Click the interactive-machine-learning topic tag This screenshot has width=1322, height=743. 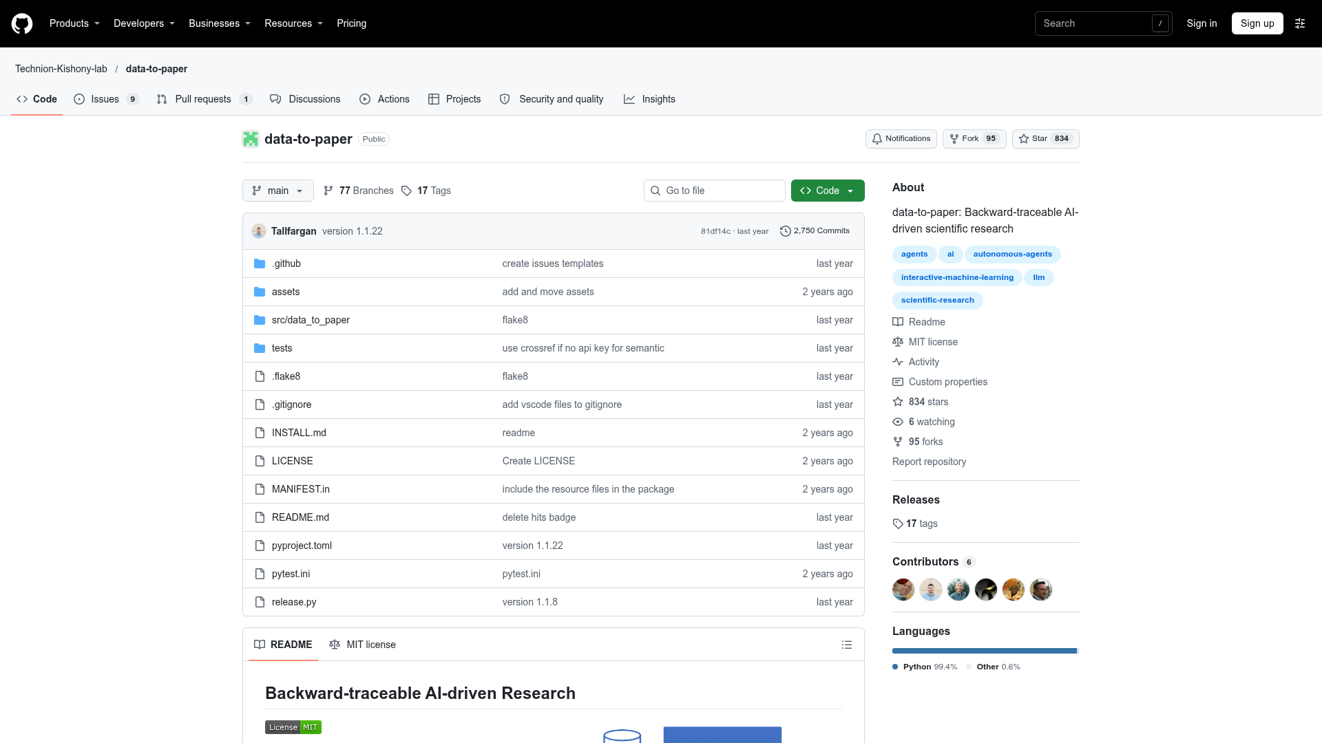[x=957, y=278]
